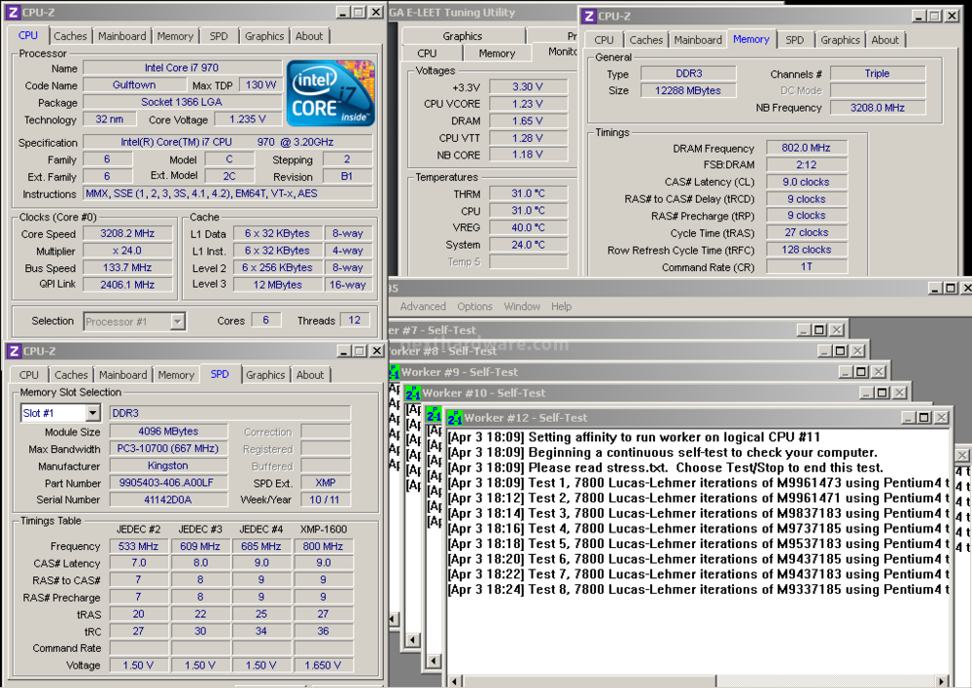Image resolution: width=972 pixels, height=688 pixels.
Task: Click the Channels value 'Triple'
Action: 877,73
